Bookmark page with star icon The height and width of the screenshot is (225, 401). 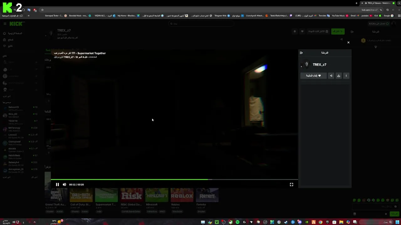coord(42,10)
